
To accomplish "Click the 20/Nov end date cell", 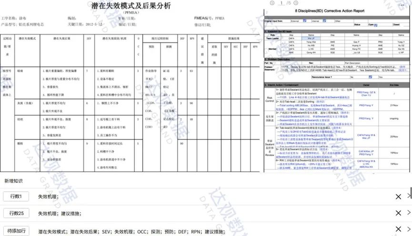I will pos(394,137).
